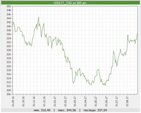Screen dimensions: 141x113
Task: Select the 01.08.17 date label
Action: pyautogui.click(x=127, y=101)
